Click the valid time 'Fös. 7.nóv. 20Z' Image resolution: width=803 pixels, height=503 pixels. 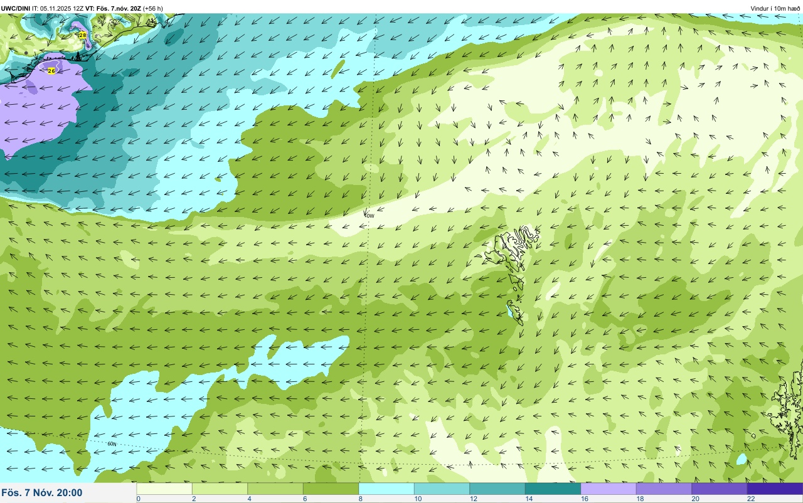119,8
